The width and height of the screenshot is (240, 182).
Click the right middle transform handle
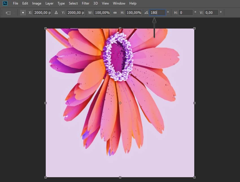194,103
